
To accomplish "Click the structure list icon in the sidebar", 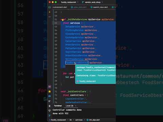I will [50, 101].
